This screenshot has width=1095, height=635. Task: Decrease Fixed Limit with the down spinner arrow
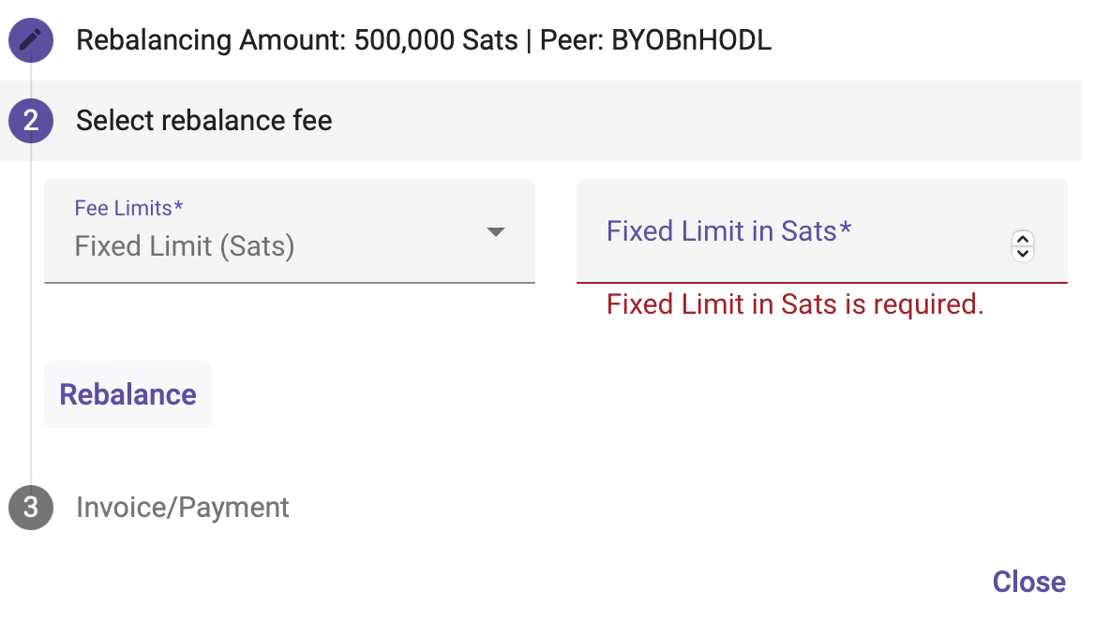1023,252
